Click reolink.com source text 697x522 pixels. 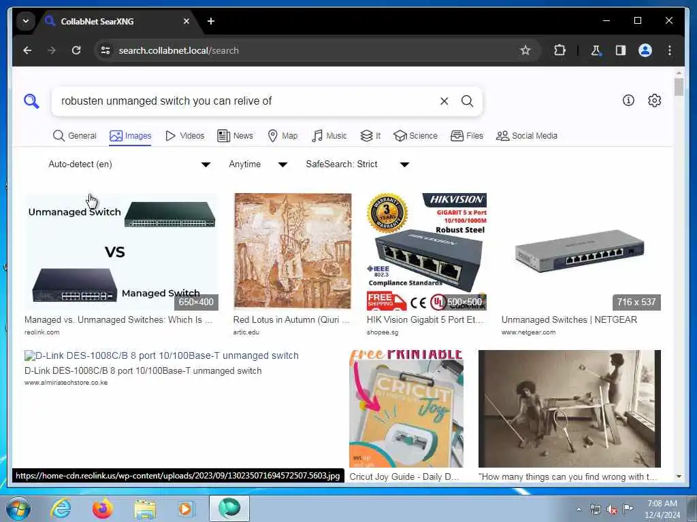(x=42, y=332)
